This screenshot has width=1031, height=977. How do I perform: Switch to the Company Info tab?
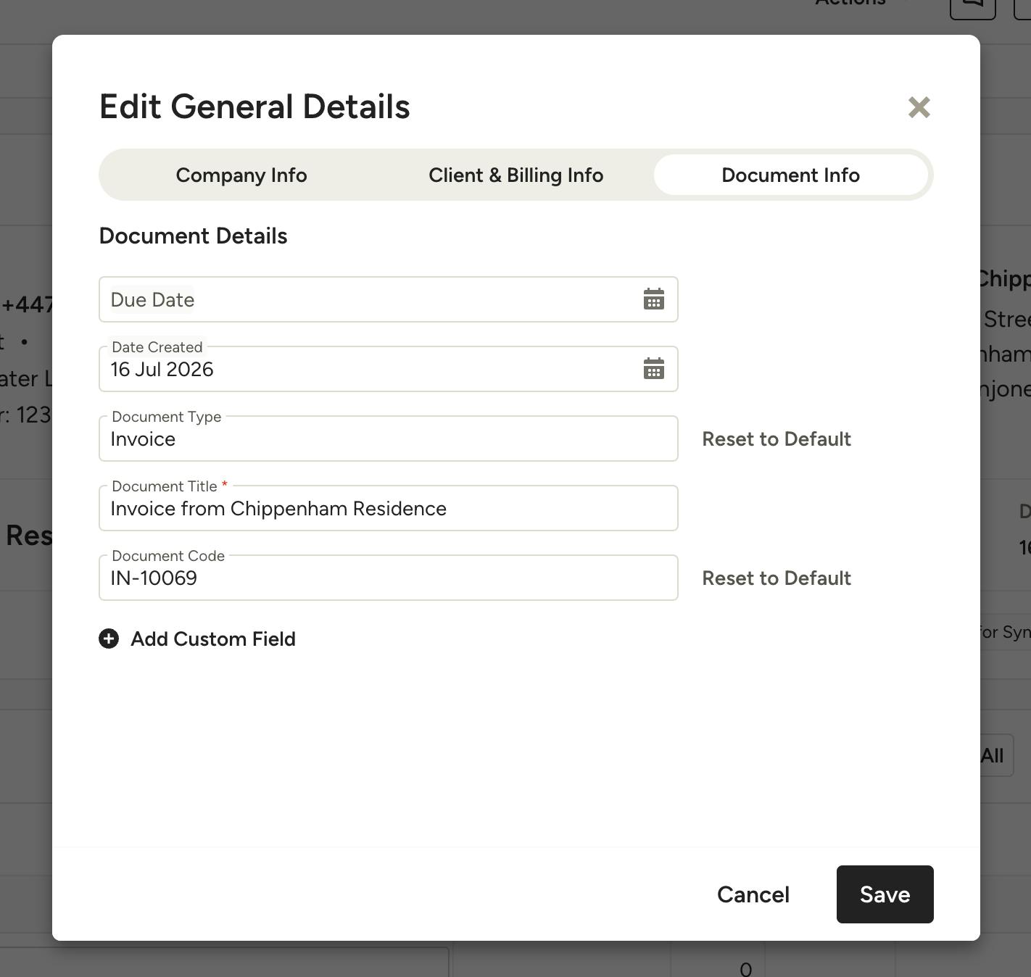[x=241, y=175]
